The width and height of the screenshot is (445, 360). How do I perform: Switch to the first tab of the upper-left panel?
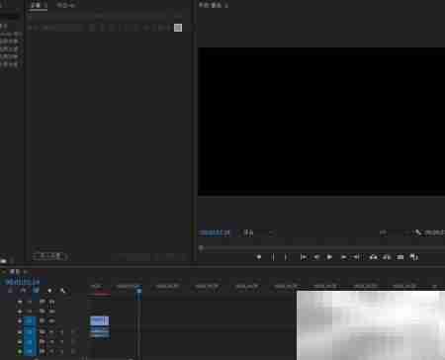point(38,5)
